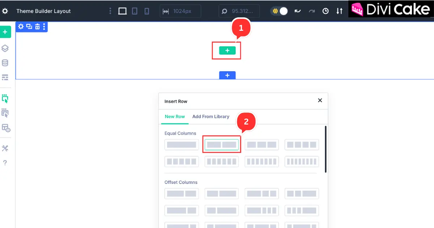
Task: Switch to Add From Library tab
Action: click(x=211, y=117)
